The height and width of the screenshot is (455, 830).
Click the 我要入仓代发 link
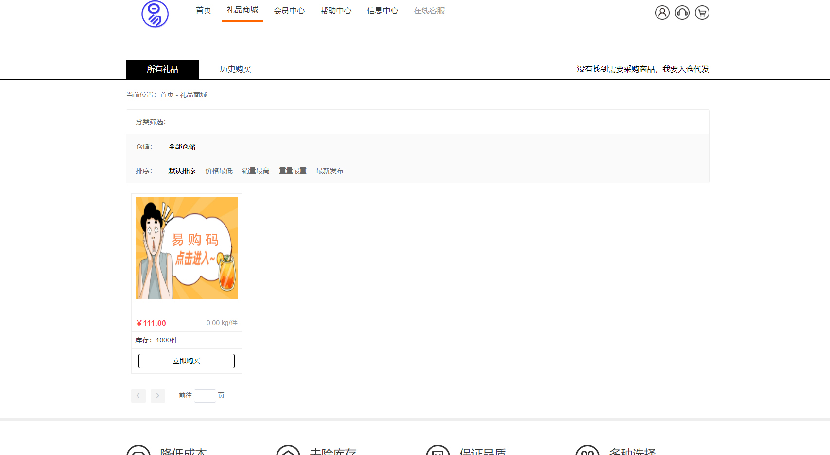coord(686,69)
